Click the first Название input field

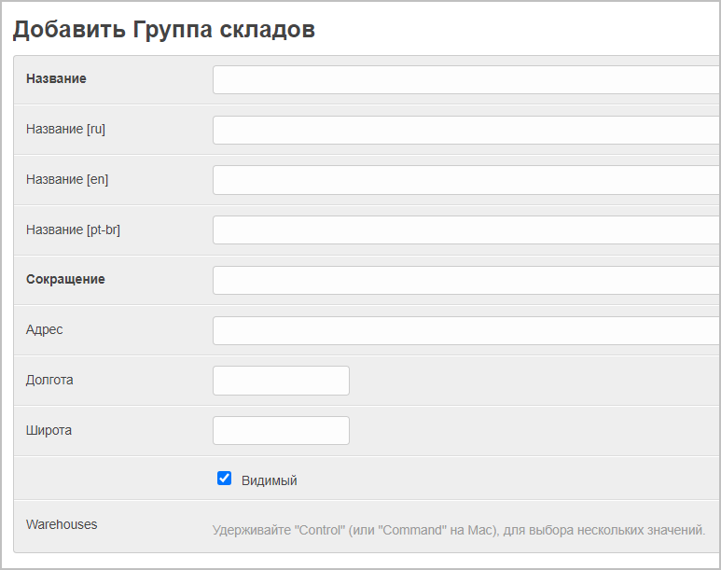click(466, 79)
